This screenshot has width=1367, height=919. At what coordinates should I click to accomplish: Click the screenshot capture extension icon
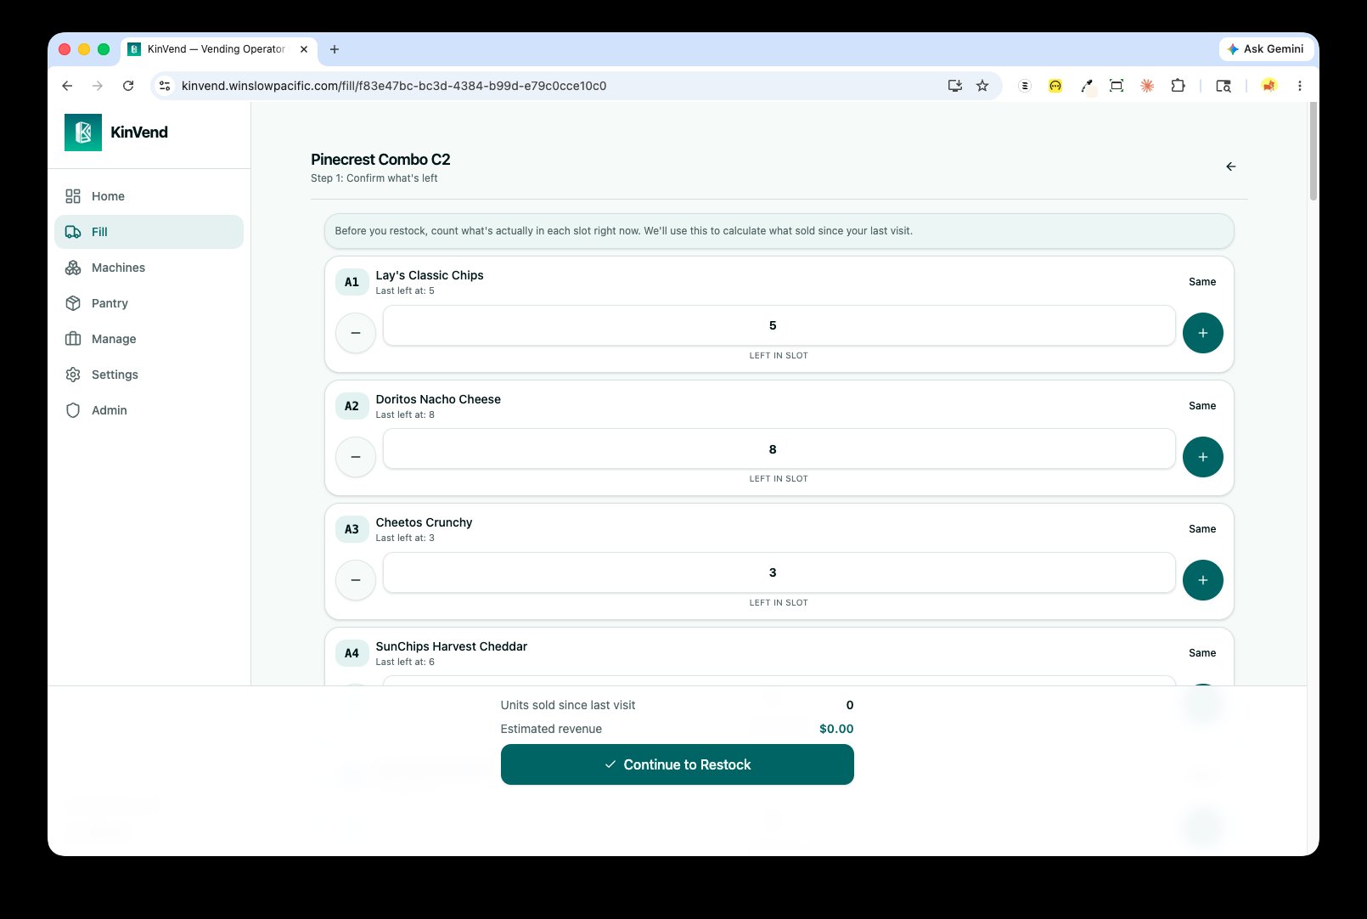1117,86
